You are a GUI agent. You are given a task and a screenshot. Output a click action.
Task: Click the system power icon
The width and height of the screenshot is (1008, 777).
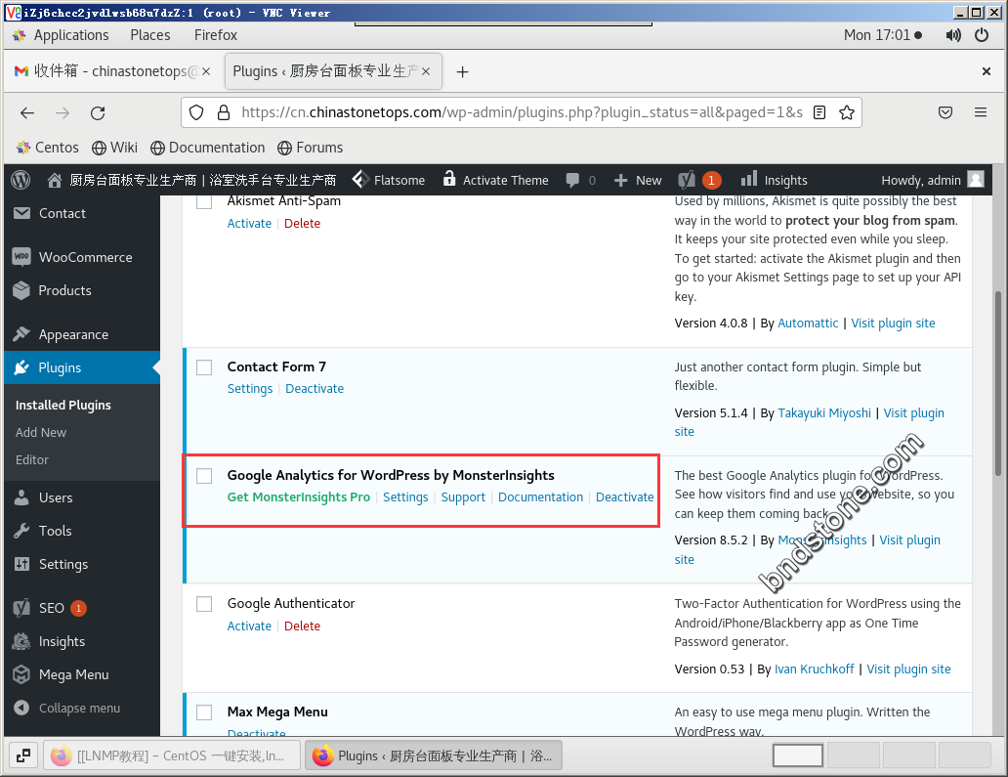pos(982,35)
